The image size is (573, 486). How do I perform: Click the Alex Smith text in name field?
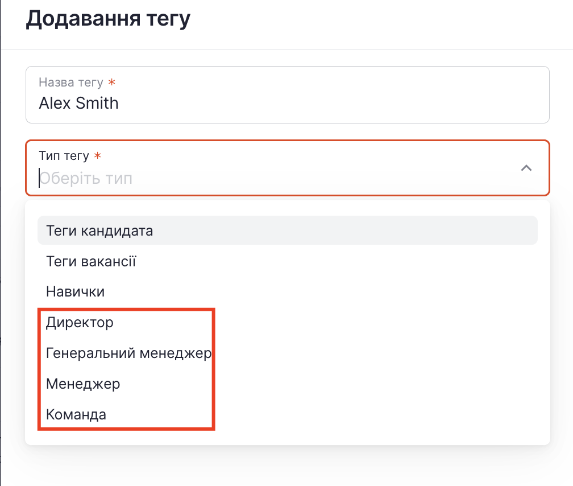click(x=78, y=103)
